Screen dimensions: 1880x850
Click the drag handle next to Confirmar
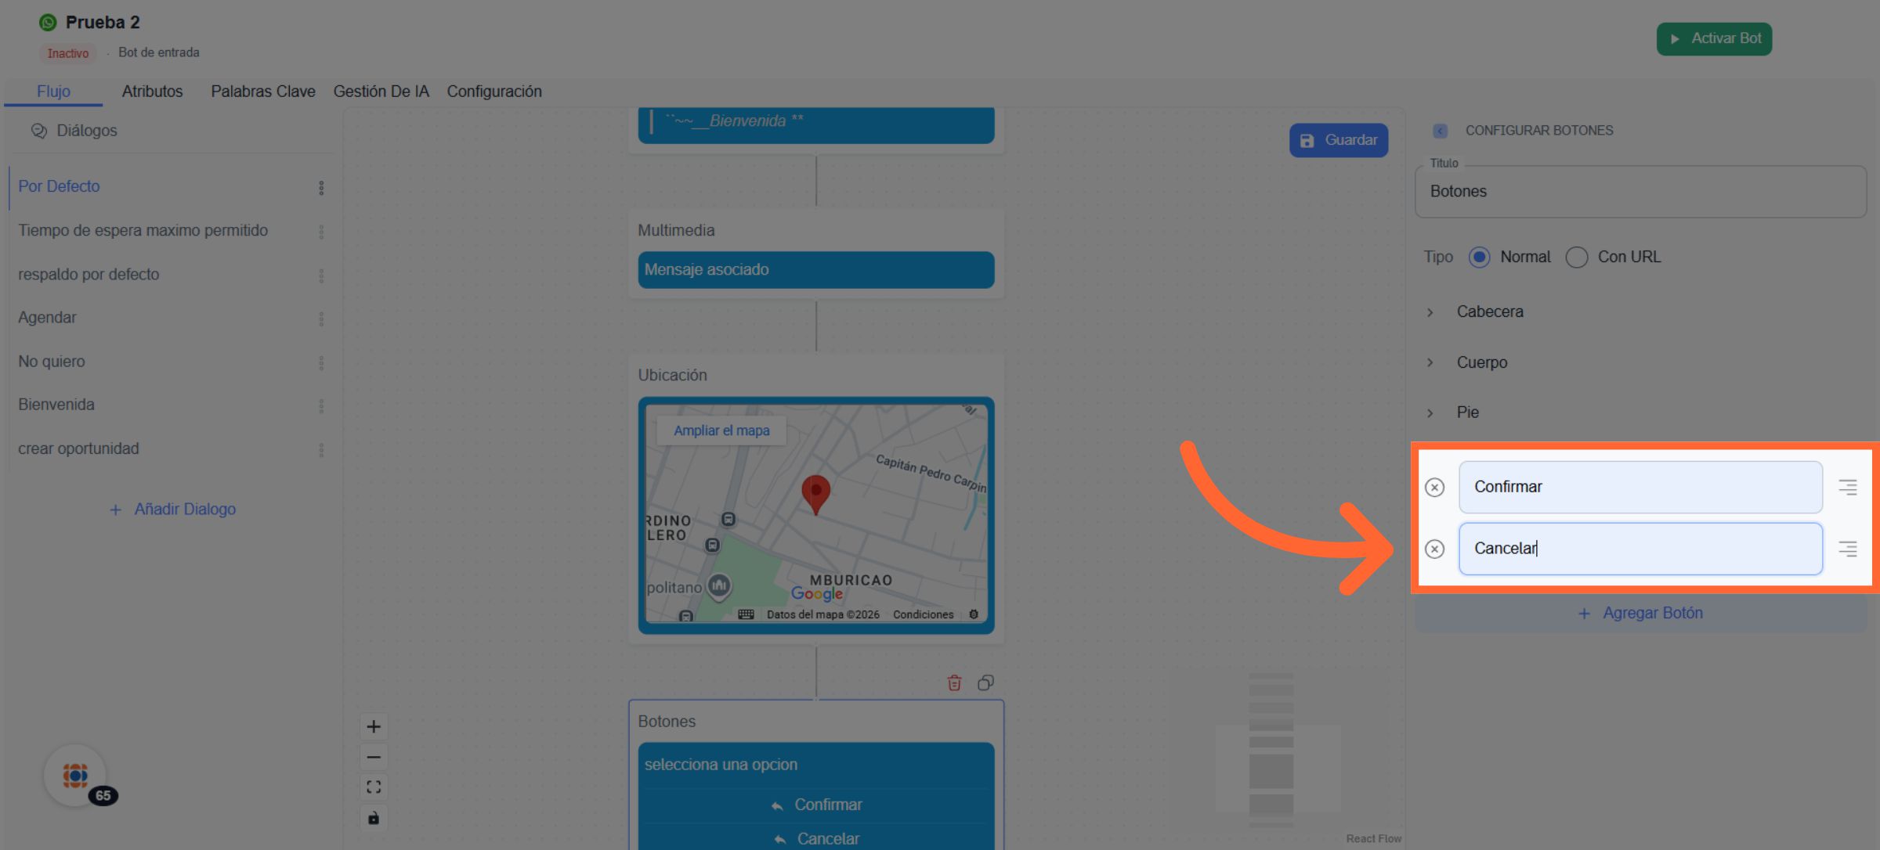(x=1847, y=488)
